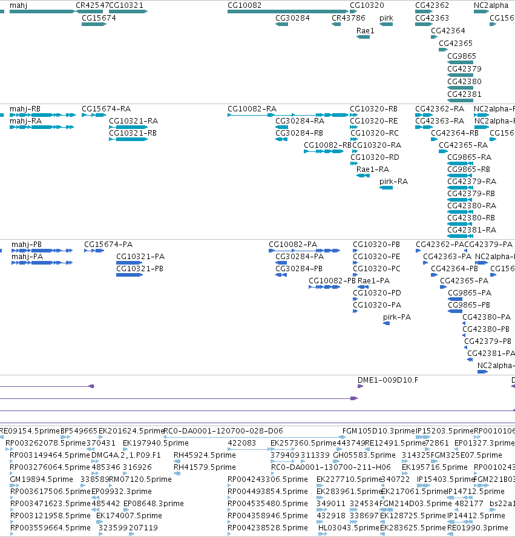This screenshot has height=537, width=515.
Task: Select the CG10321-RA transcript
Action: (128, 127)
